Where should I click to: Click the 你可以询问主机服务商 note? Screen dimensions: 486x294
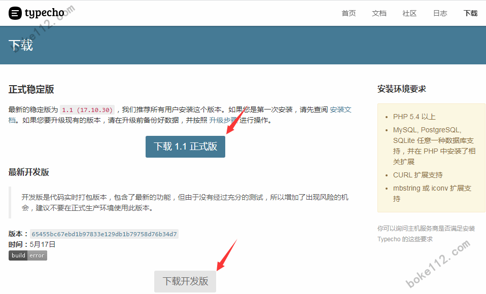[x=426, y=234]
